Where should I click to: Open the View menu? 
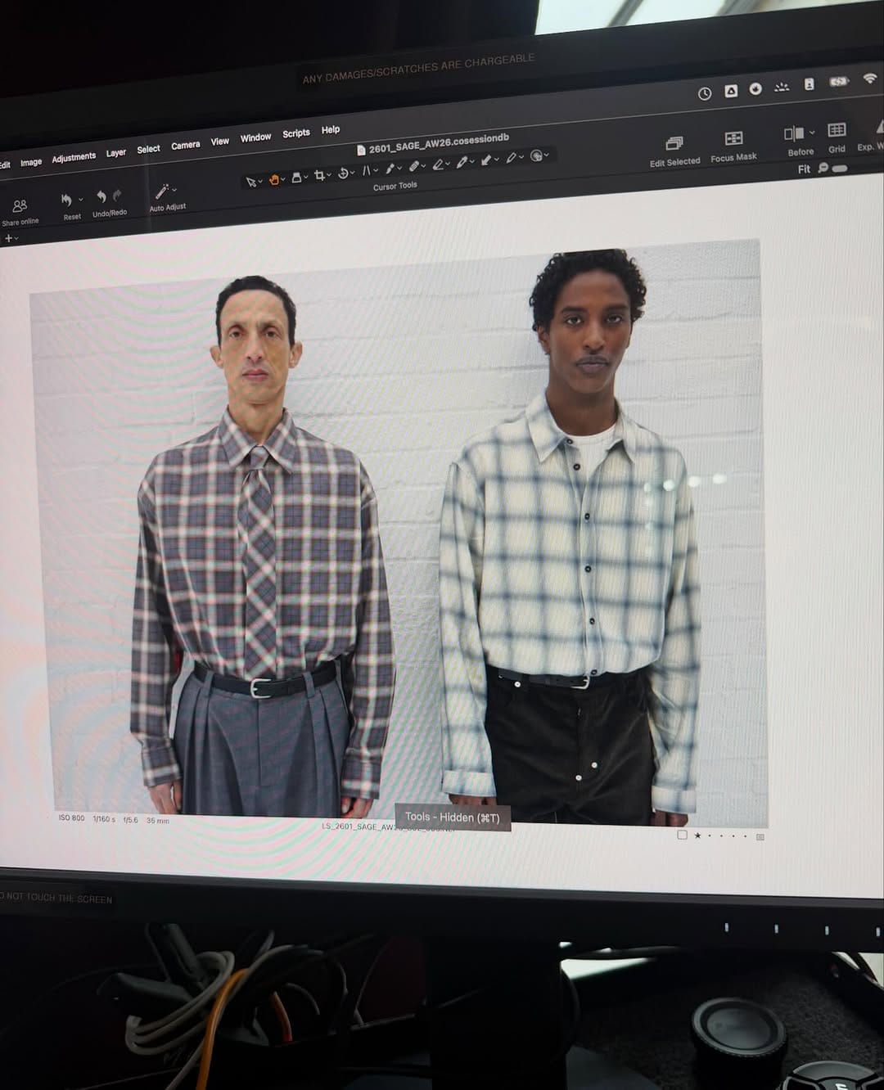click(x=220, y=142)
